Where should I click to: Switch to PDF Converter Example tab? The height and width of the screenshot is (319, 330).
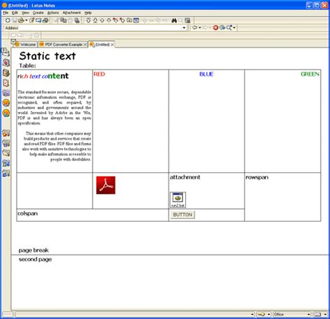[x=63, y=44]
